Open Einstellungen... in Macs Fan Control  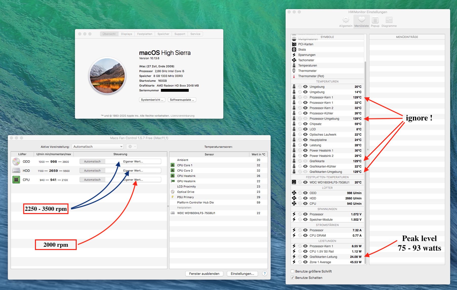click(x=242, y=274)
